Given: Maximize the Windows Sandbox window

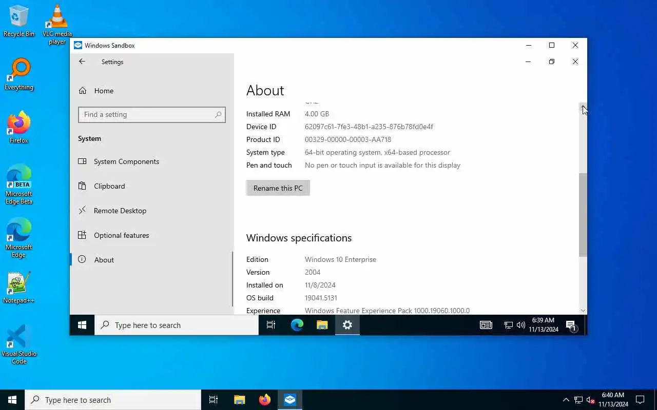Looking at the screenshot, I should click(x=552, y=45).
